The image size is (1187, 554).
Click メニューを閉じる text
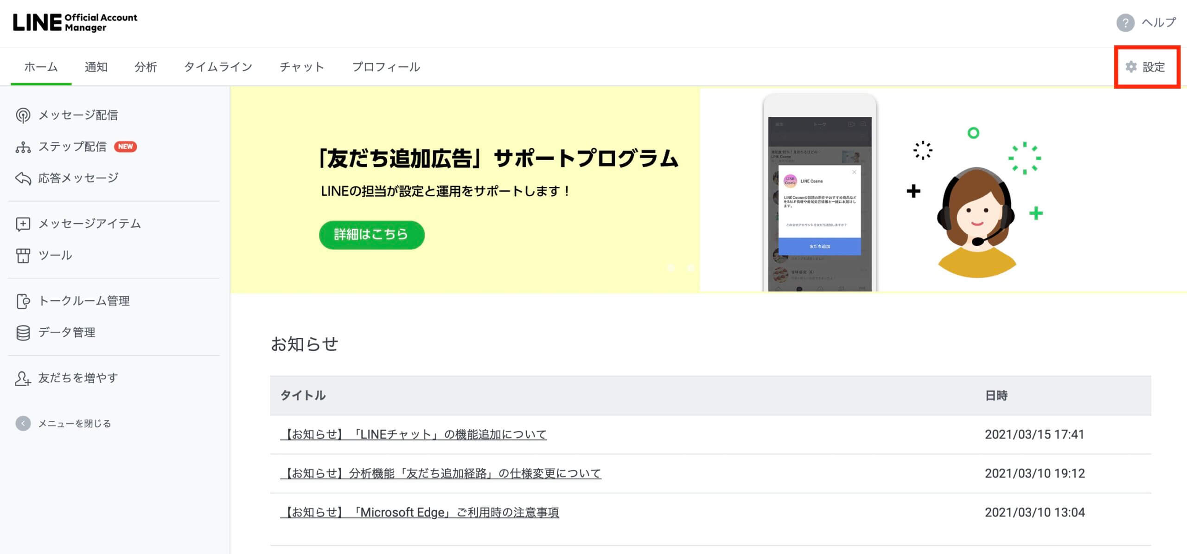[x=75, y=423]
